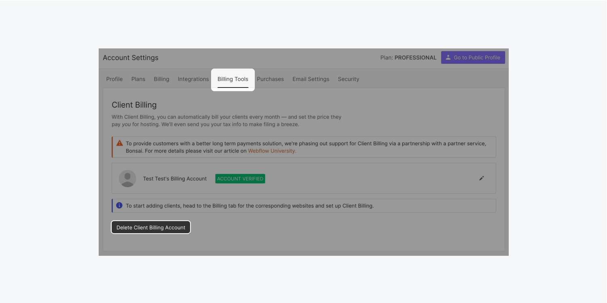Screen dimensions: 607x303
Task: Click the Plan: PROFESSIONAL label
Action: (408, 58)
